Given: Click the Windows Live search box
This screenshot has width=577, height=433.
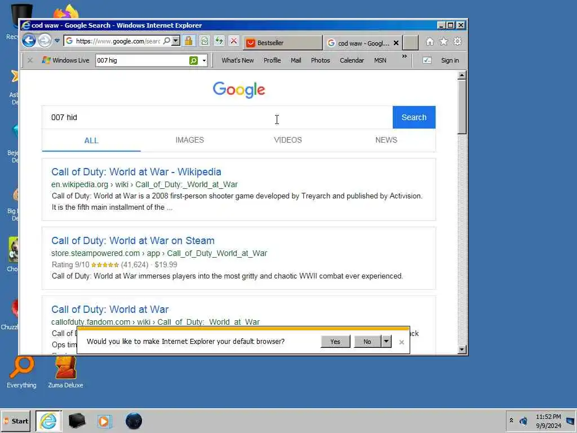Looking at the screenshot, I should click(x=143, y=60).
